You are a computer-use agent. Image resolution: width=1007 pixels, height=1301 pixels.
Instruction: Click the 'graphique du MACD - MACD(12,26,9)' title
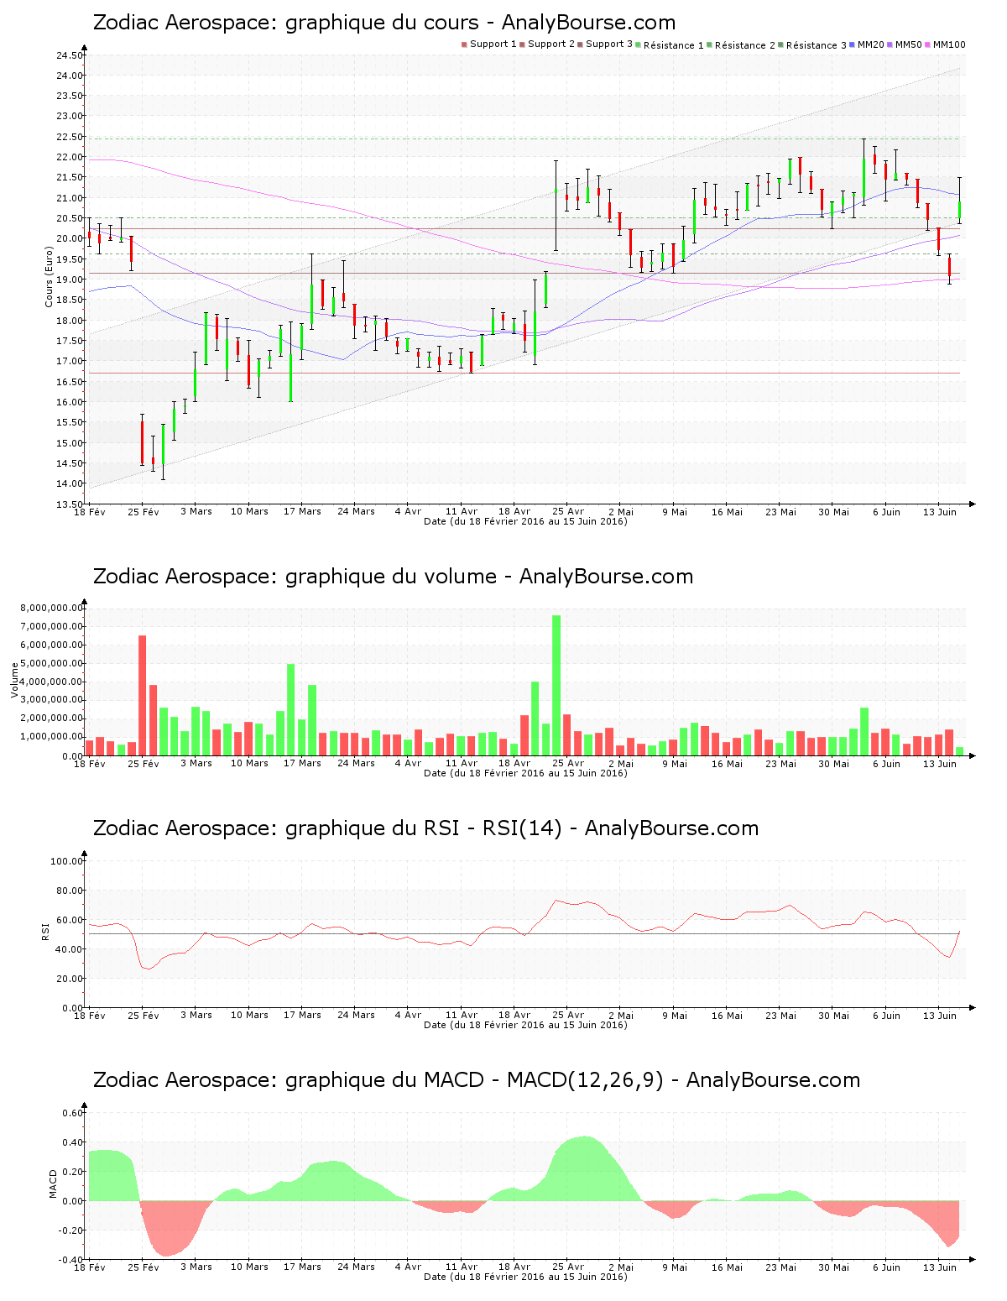pyautogui.click(x=477, y=1080)
